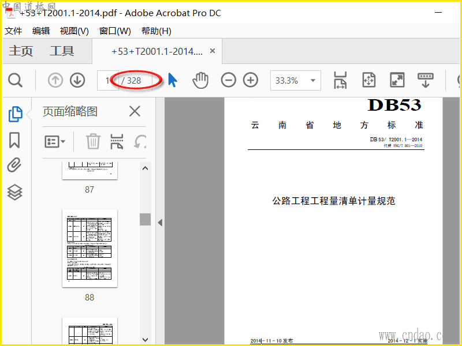Image resolution: width=462 pixels, height=346 pixels.
Task: Click the Find text magnifier icon
Action: pos(15,80)
